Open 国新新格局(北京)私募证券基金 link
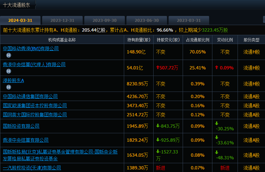265x172 pixels. [x=60, y=155]
